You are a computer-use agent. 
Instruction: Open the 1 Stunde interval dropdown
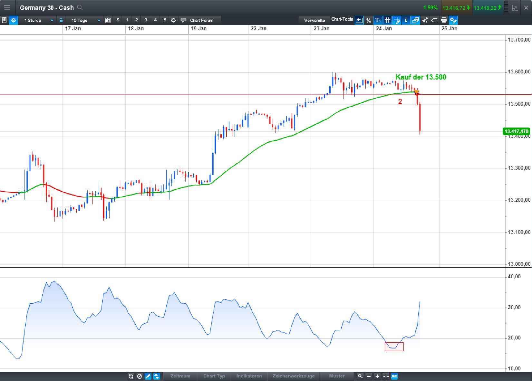point(37,20)
